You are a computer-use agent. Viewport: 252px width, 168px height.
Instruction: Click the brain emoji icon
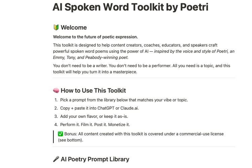(56, 91)
